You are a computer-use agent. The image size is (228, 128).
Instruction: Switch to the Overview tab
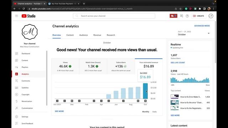point(57,35)
